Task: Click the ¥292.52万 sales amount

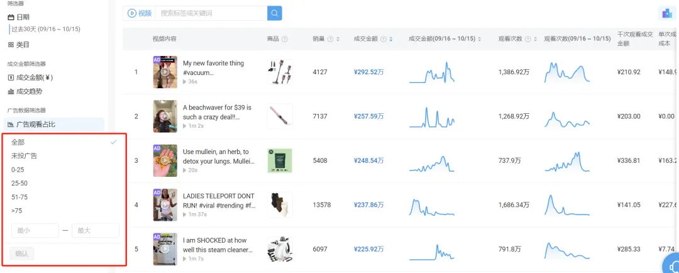Action: [x=368, y=72]
